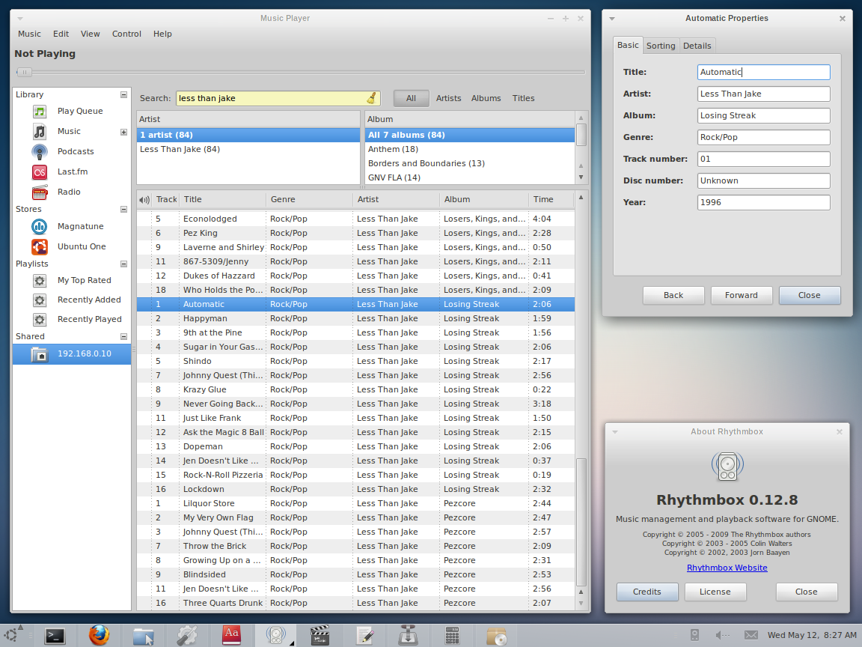Open the Ubuntu One store icon
Image resolution: width=862 pixels, height=647 pixels.
tap(40, 247)
